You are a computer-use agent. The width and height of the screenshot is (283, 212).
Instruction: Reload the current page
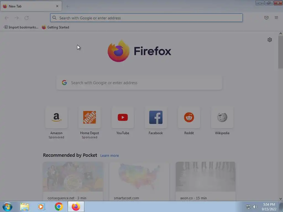click(x=27, y=18)
